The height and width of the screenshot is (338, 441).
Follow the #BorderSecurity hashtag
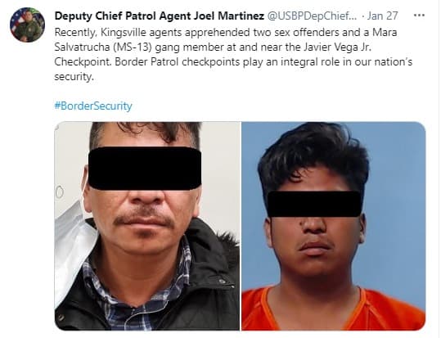(x=93, y=106)
